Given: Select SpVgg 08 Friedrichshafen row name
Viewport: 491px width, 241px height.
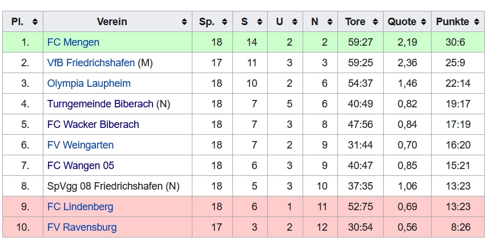Looking at the screenshot, I should point(114,186).
